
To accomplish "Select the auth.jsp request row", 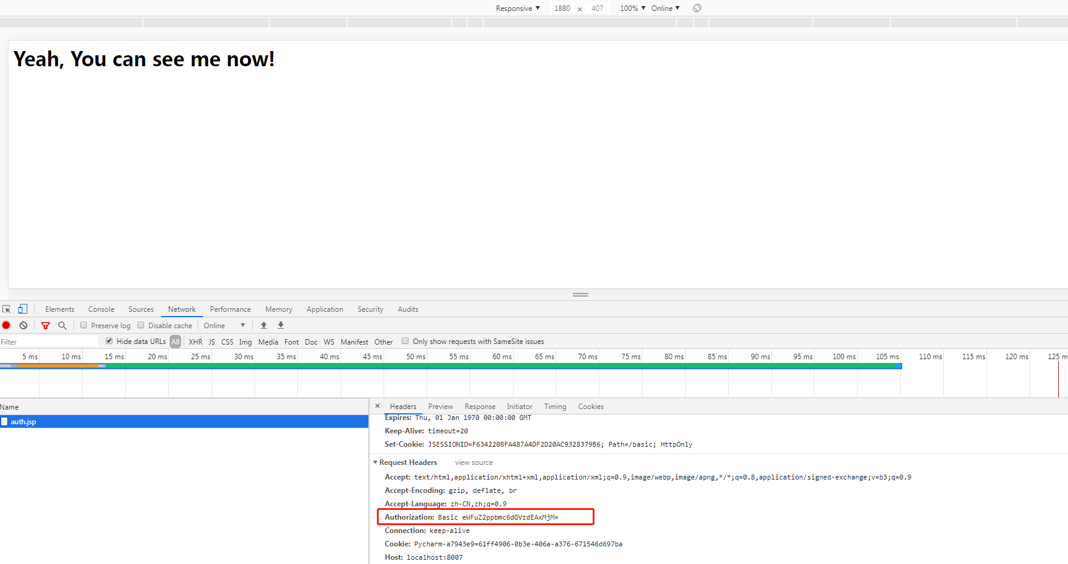I will (184, 422).
